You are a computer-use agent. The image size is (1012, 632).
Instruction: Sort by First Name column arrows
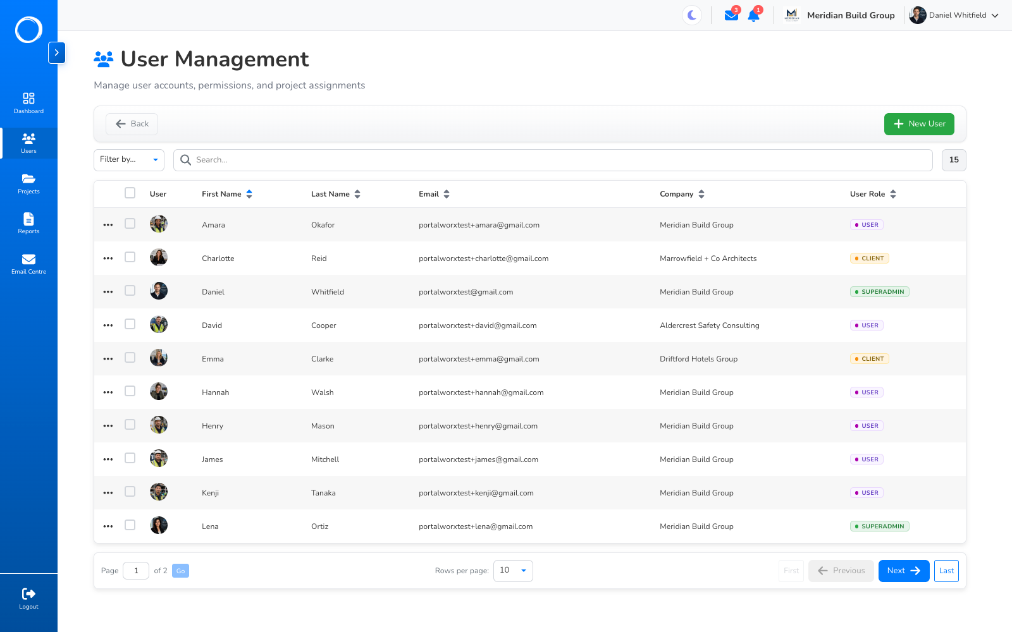point(249,194)
